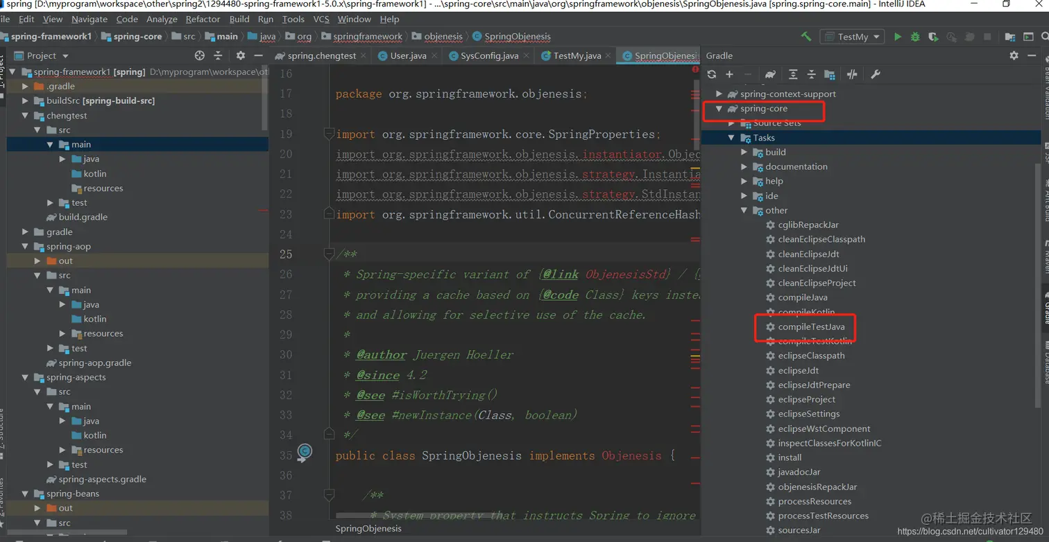Place cursor on line 35 class declaration
1049x542 pixels.
pos(505,455)
